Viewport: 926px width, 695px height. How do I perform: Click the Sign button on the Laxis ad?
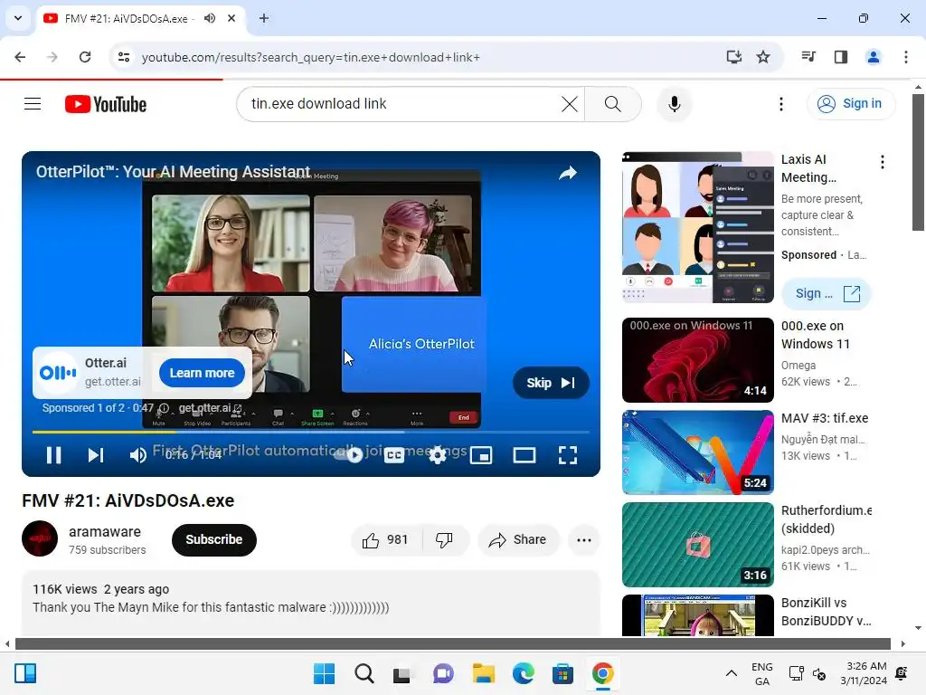pyautogui.click(x=827, y=293)
